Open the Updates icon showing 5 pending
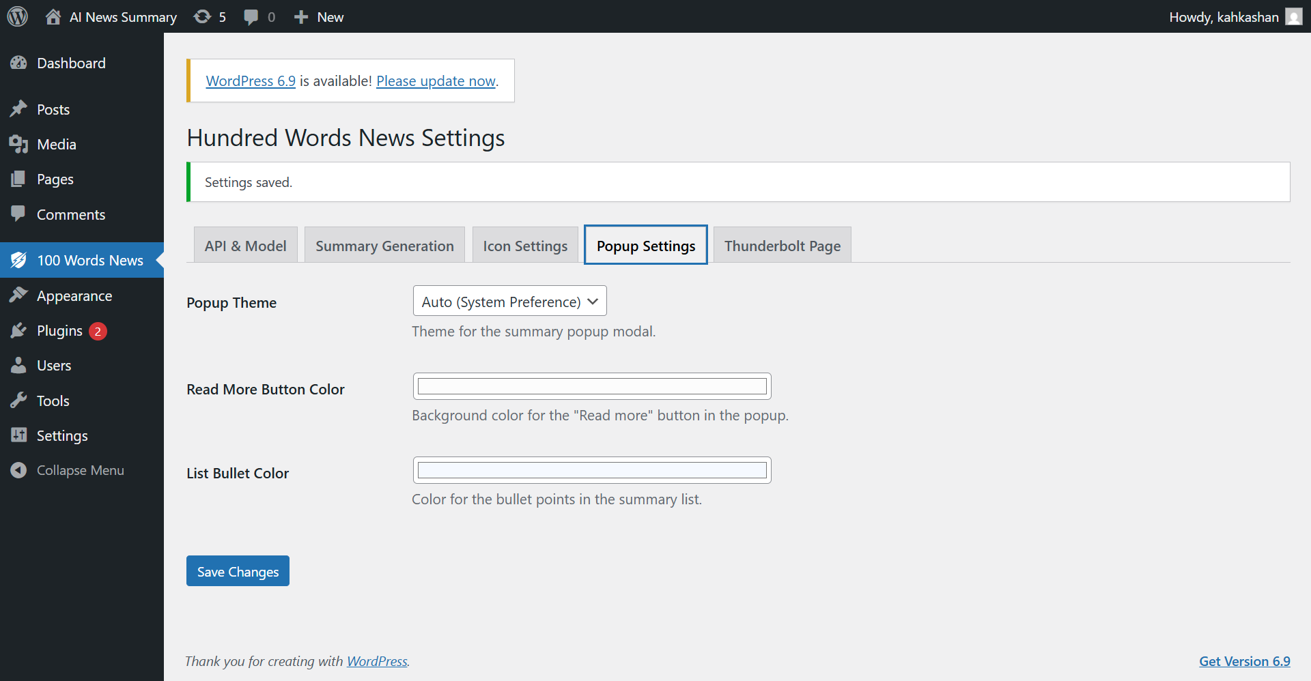This screenshot has height=681, width=1311. (203, 16)
